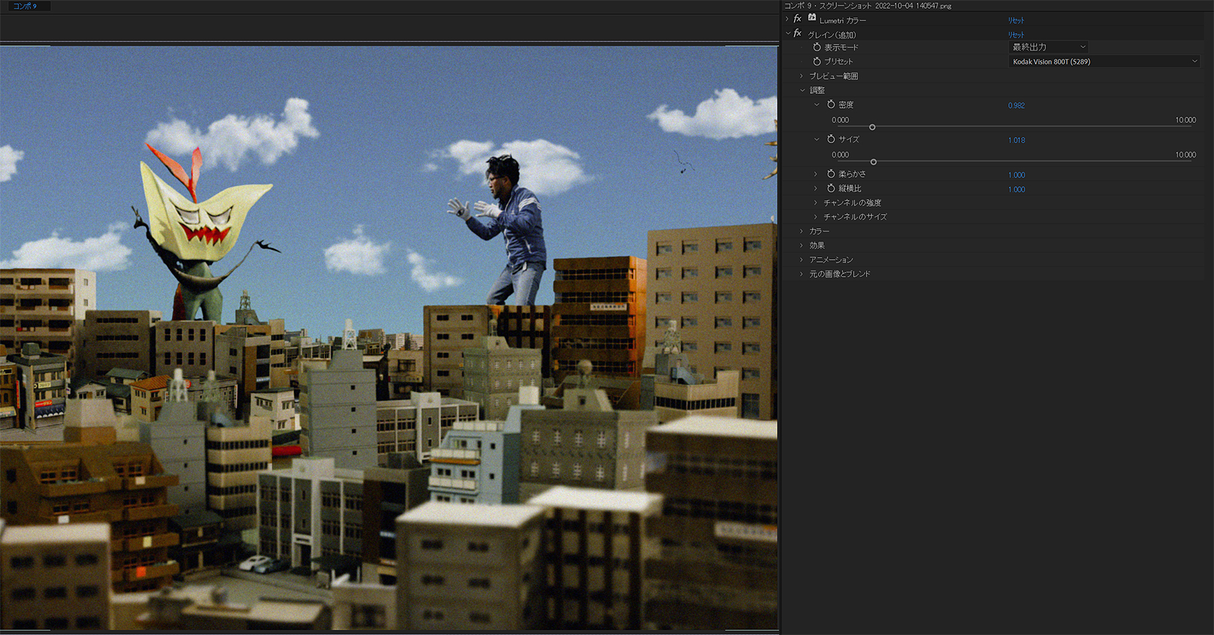
Task: Enable stopwatch for 表示モード
Action: coord(817,47)
